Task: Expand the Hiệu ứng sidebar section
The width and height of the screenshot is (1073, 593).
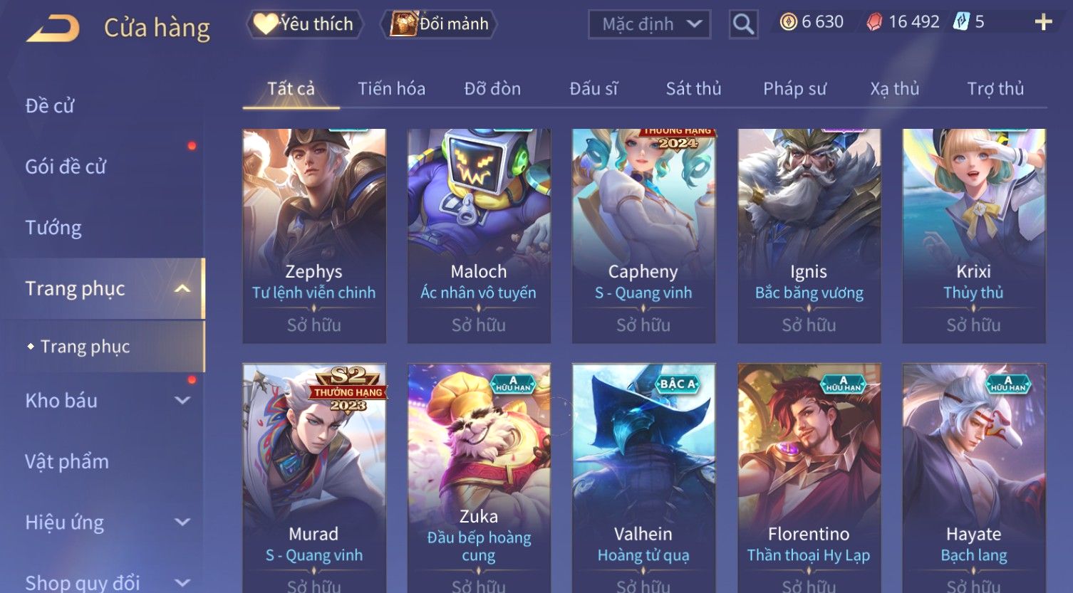Action: click(182, 522)
